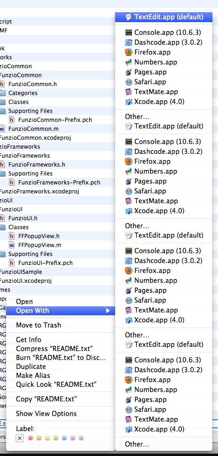Select the FunzioUI-Prefix.pch file icon
218x456 pixels.
point(12,263)
